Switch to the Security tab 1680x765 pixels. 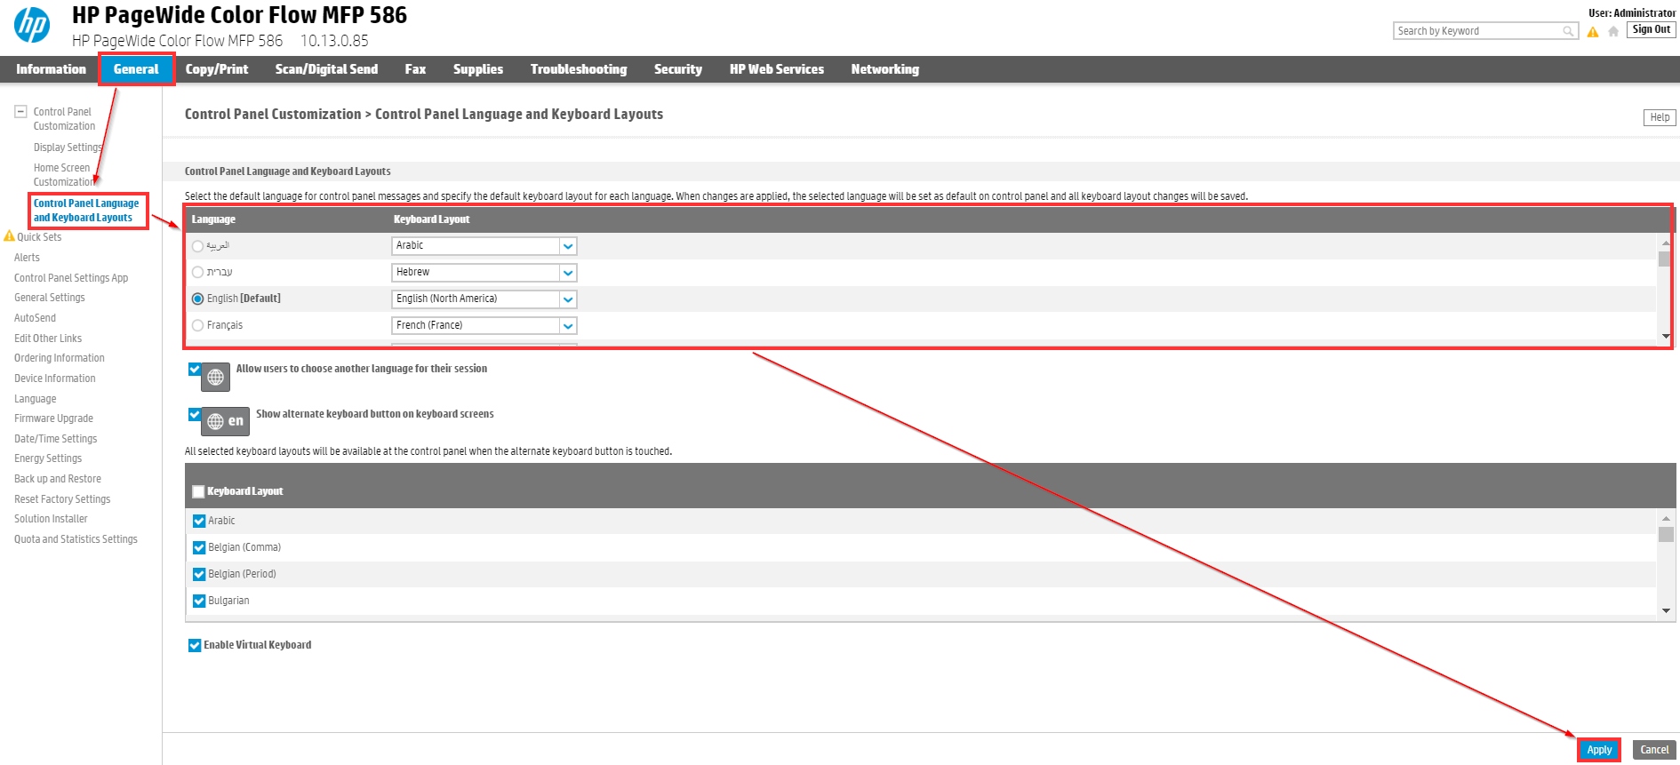[677, 69]
